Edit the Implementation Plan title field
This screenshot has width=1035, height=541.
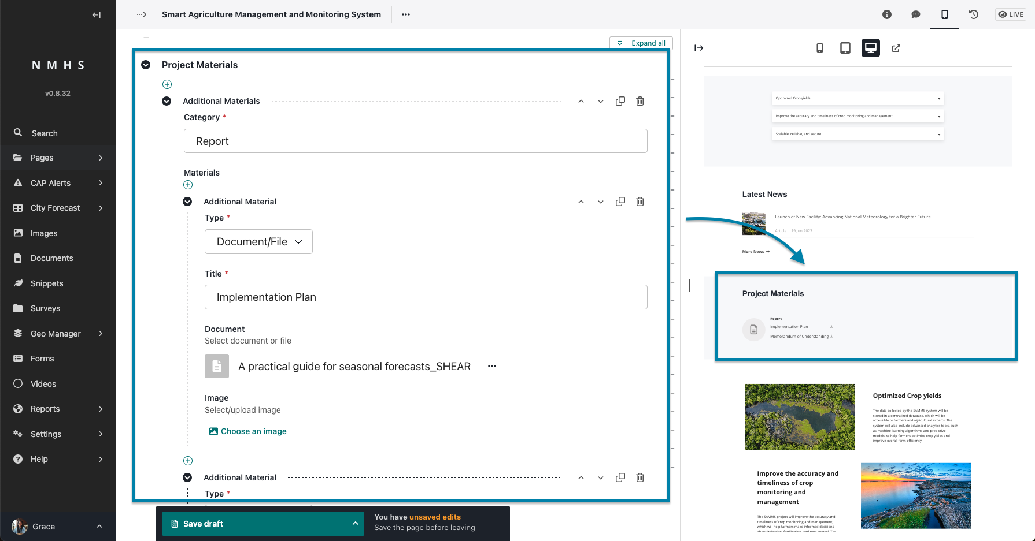click(x=426, y=297)
